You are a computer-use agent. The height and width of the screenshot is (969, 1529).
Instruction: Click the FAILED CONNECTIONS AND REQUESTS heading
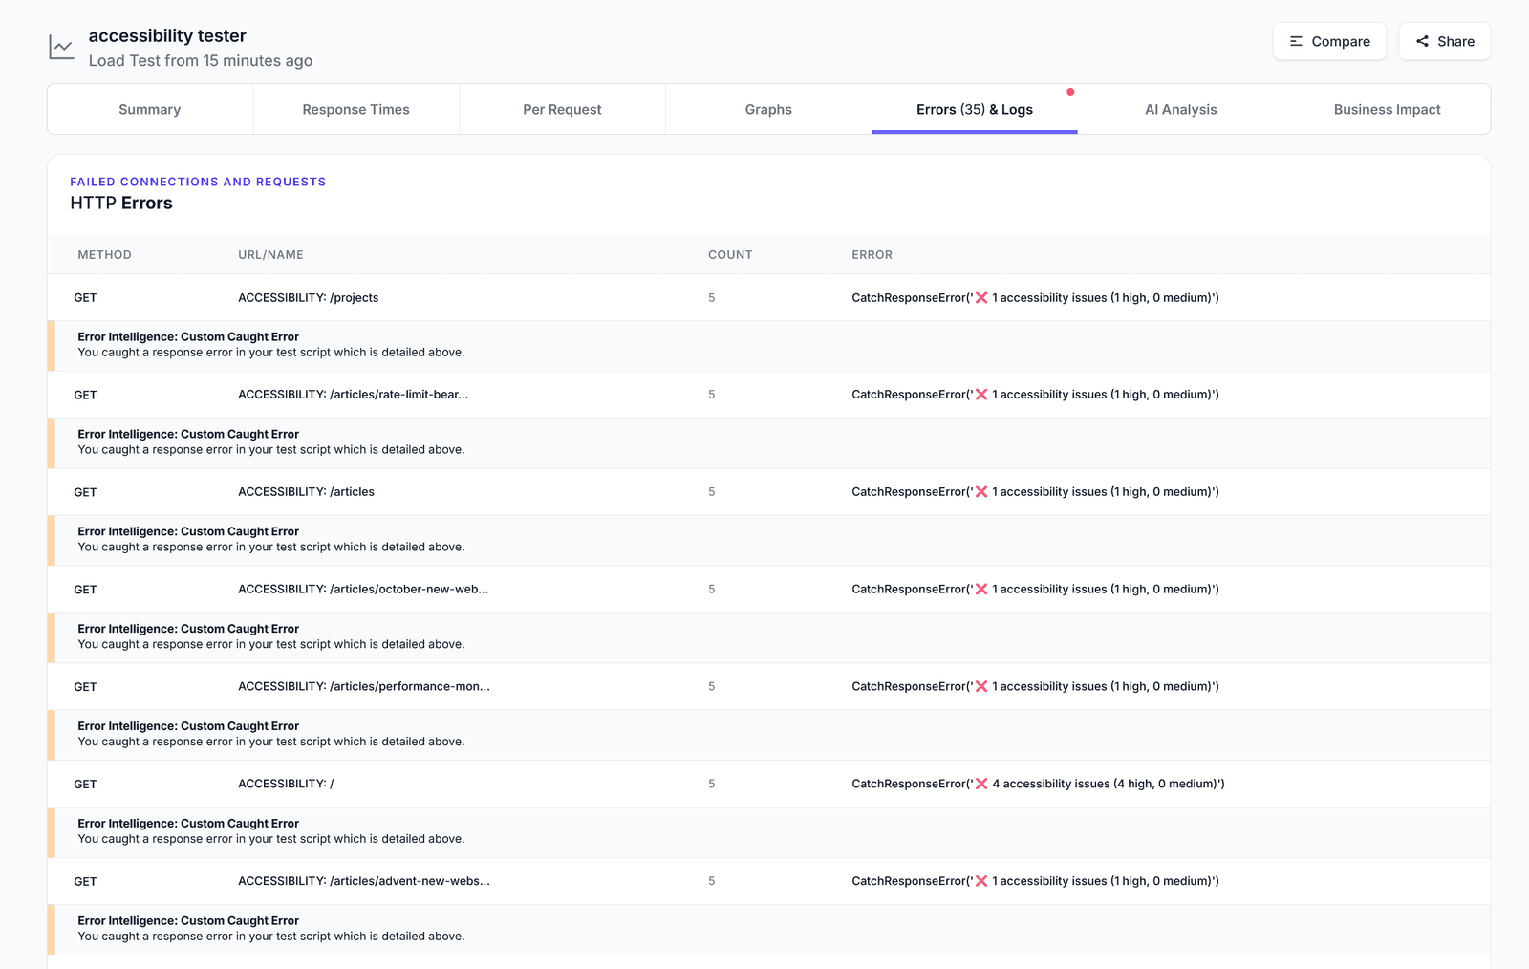point(197,182)
